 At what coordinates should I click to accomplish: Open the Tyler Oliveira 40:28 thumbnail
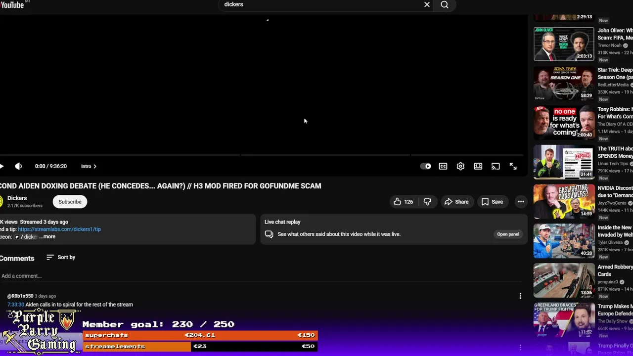coord(564,241)
